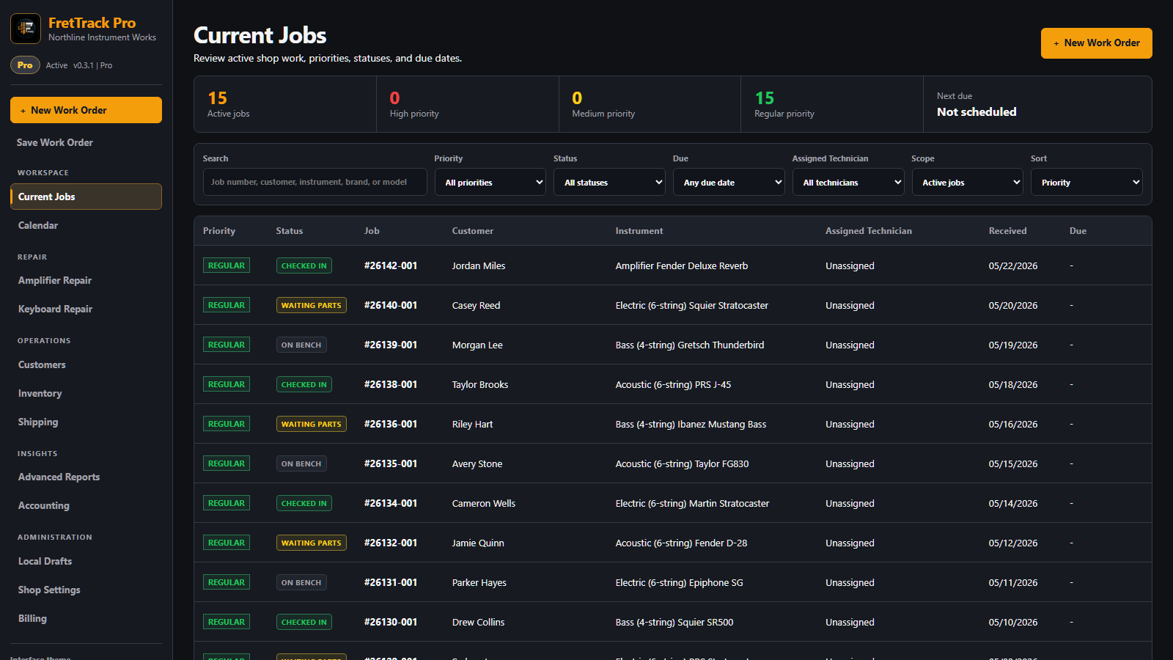Click job number #26142-001

[391, 265]
